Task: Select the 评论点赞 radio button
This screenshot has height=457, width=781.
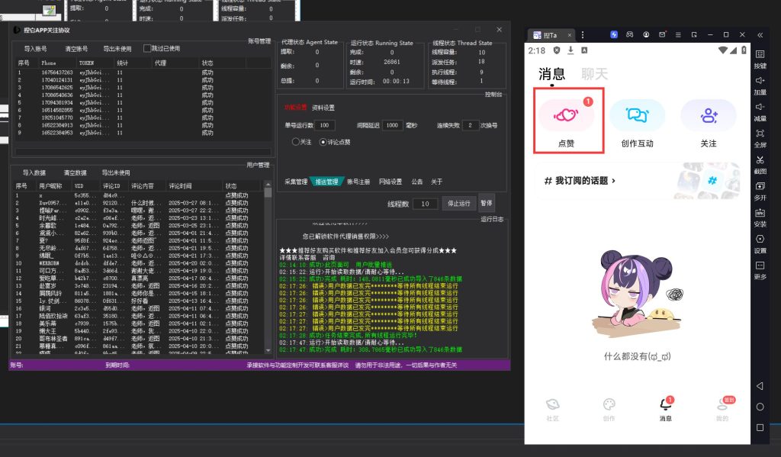Action: [x=322, y=141]
